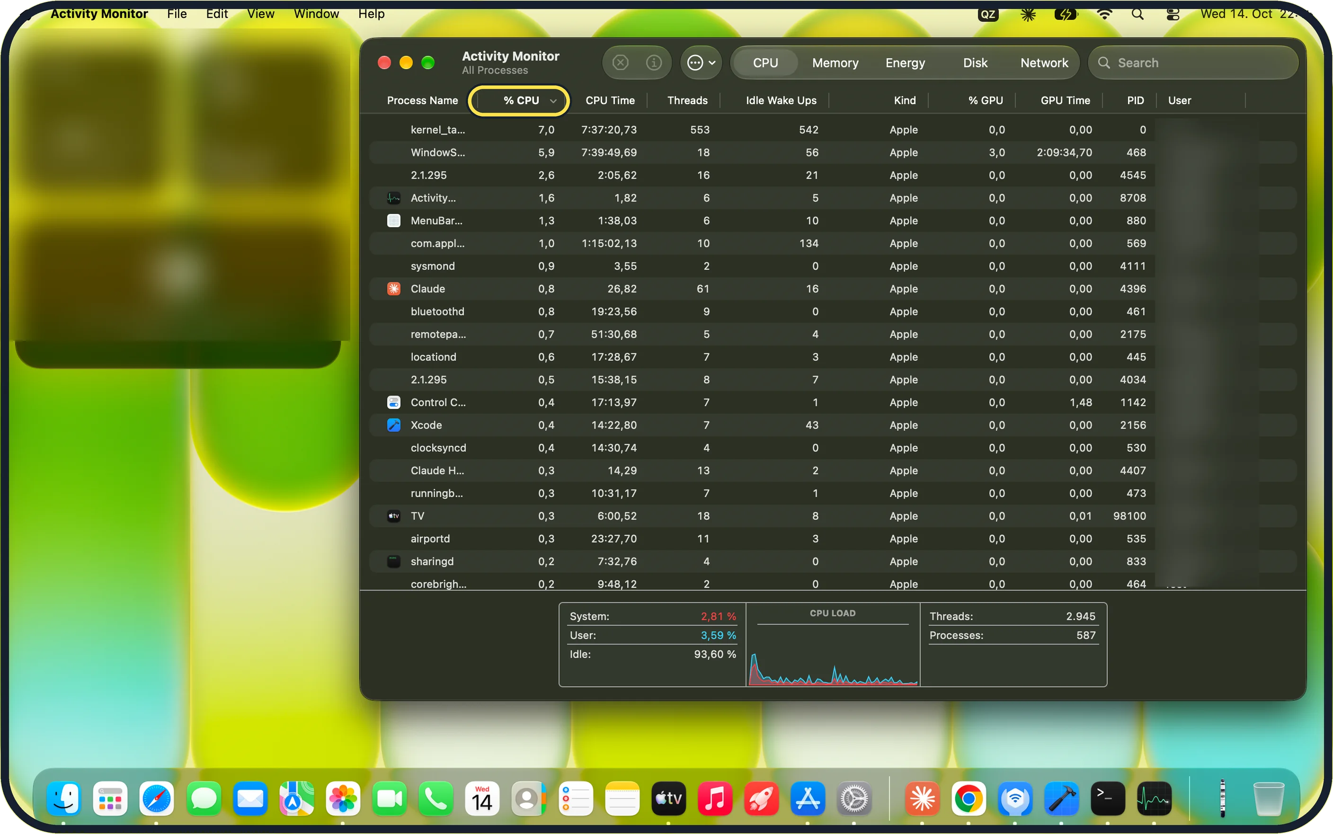Viewport: 1333px width, 834px height.
Task: Open Terminal from the Dock
Action: pos(1107,799)
